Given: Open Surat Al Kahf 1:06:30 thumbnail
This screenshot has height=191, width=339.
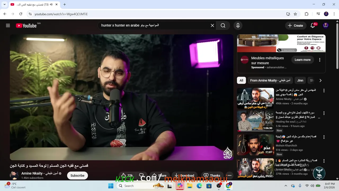Looking at the screenshot, I should (255, 121).
